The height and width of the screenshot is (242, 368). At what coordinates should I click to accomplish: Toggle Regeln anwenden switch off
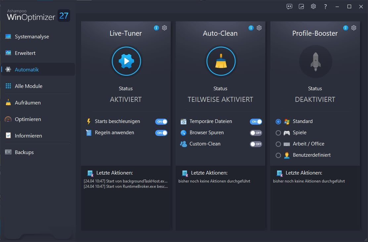coord(161,133)
